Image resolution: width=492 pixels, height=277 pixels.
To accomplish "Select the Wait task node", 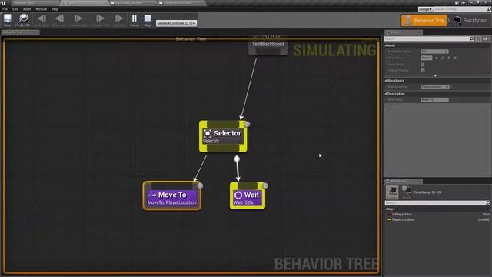I will [x=248, y=195].
